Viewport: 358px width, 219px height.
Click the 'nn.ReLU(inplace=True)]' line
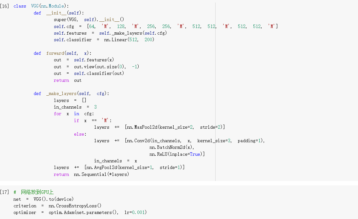pyautogui.click(x=177, y=154)
